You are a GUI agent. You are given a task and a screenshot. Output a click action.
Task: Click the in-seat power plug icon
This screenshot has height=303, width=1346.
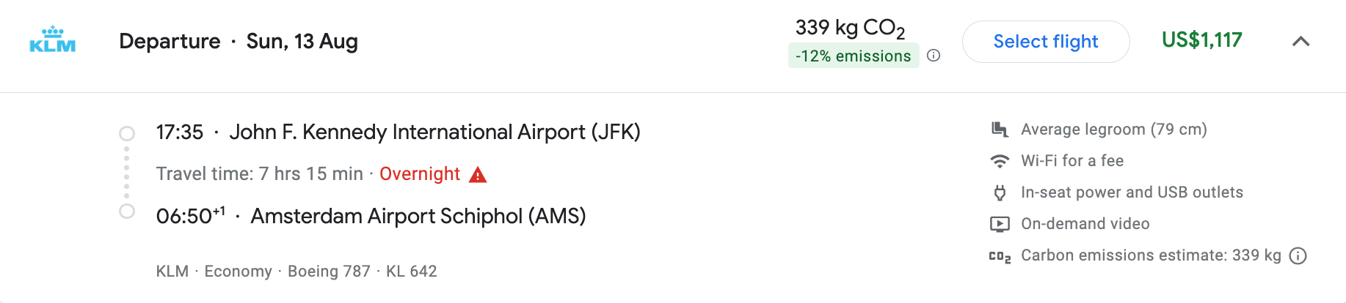1000,192
